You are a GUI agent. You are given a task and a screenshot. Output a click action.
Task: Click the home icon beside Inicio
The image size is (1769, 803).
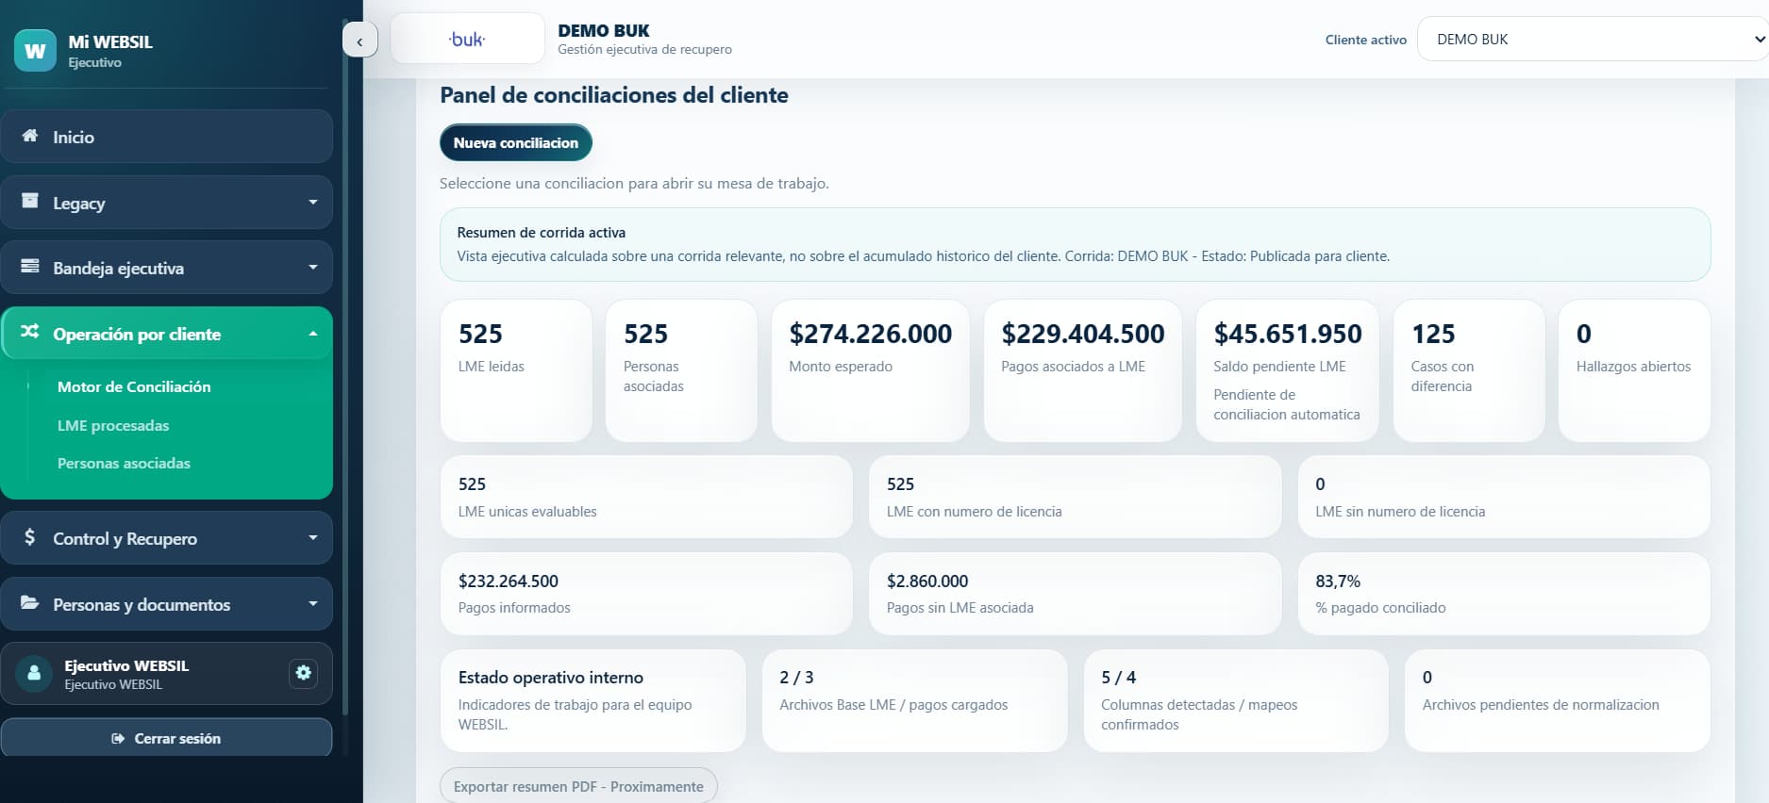point(30,136)
